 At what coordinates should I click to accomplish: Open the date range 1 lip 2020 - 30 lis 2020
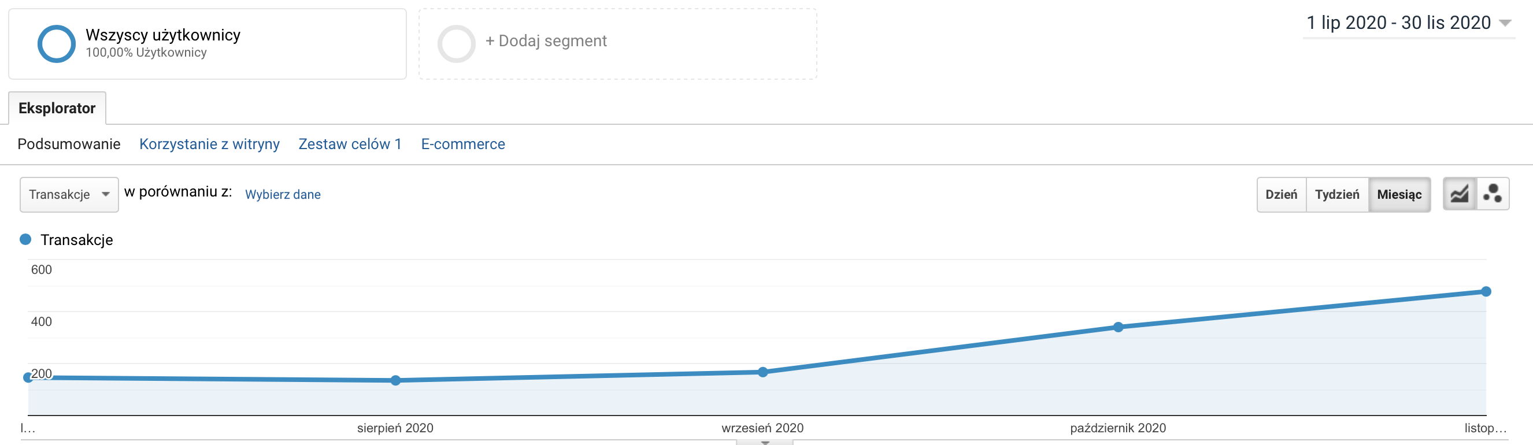1408,23
